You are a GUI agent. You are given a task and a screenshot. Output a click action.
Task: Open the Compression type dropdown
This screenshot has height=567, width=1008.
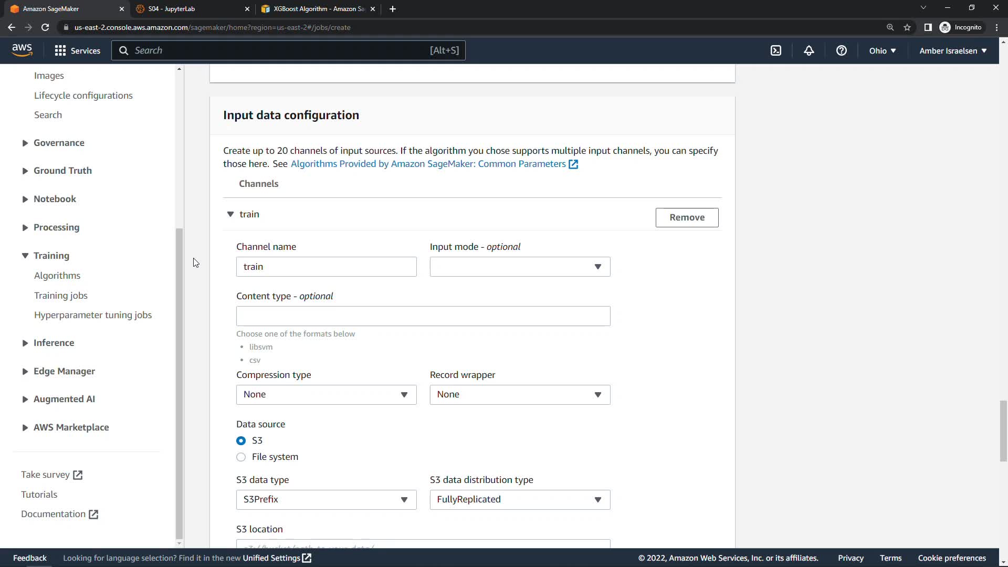point(326,395)
